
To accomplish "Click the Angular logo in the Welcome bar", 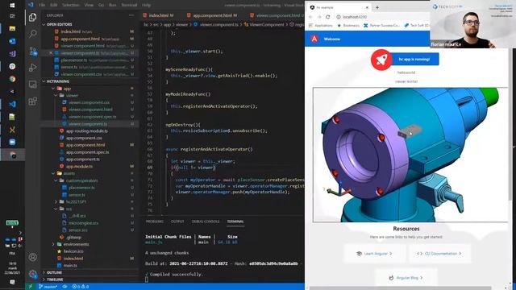I will pos(314,39).
